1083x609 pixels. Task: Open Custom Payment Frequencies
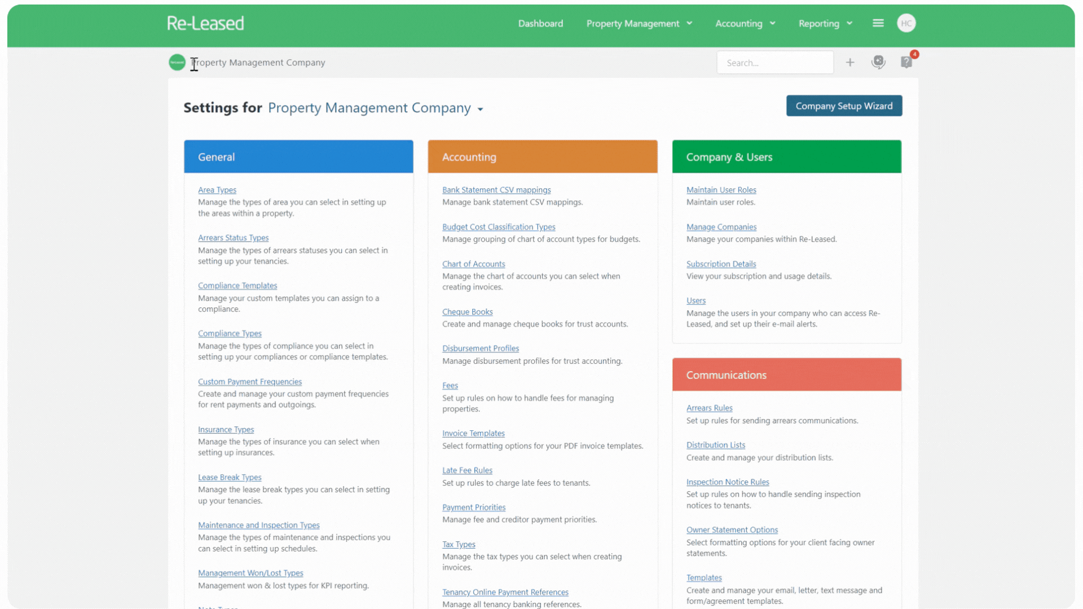249,382
